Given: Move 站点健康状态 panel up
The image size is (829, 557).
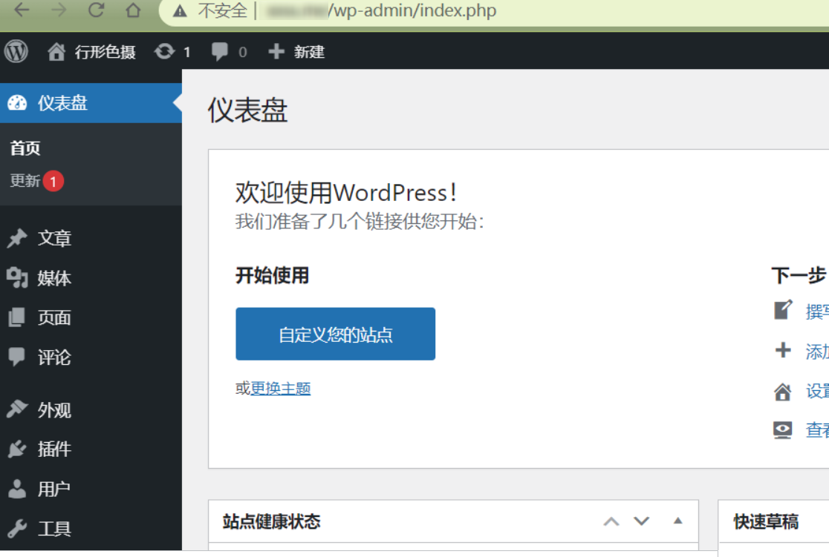Looking at the screenshot, I should (x=611, y=521).
